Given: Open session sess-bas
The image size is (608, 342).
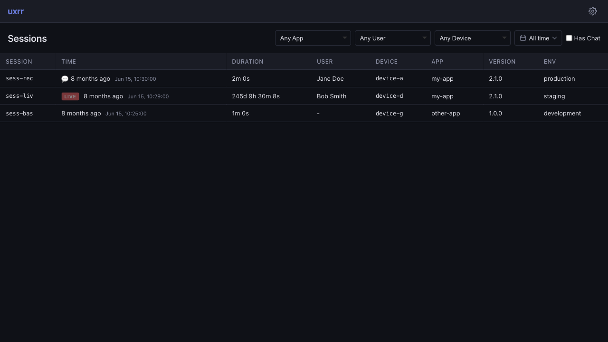Looking at the screenshot, I should coord(19,113).
